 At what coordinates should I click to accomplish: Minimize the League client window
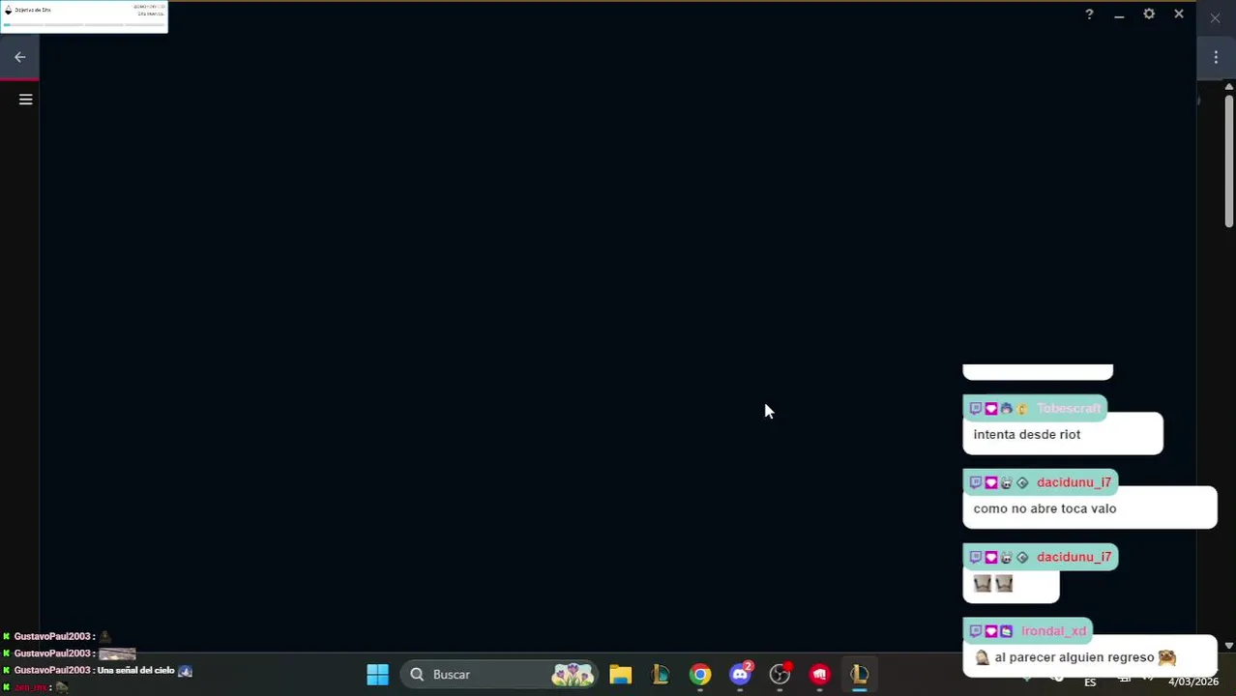(x=1119, y=15)
